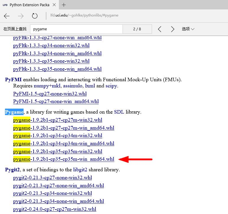Select the Python Extension Packa tab
This screenshot has height=214, width=228.
[29, 5]
